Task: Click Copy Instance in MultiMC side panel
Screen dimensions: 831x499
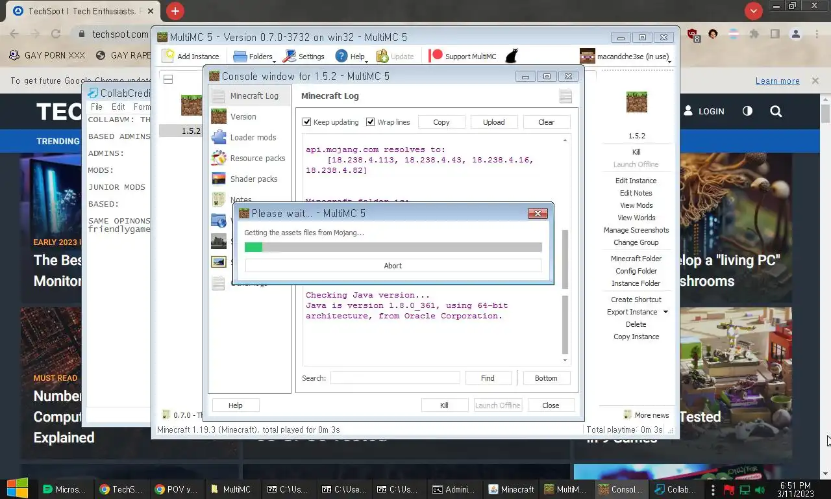Action: click(636, 337)
